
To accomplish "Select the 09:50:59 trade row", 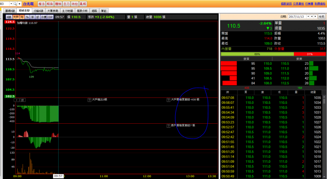I will coord(272,171).
